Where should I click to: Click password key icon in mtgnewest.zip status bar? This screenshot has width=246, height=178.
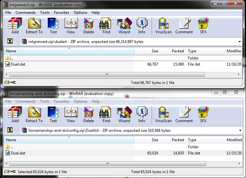coord(13,82)
